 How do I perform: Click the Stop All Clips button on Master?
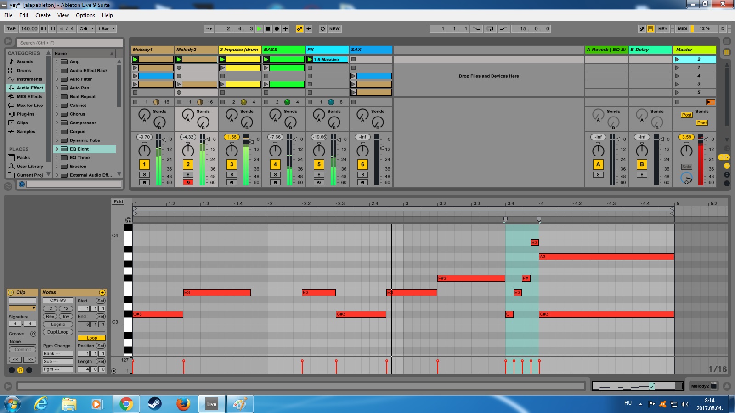(677, 102)
